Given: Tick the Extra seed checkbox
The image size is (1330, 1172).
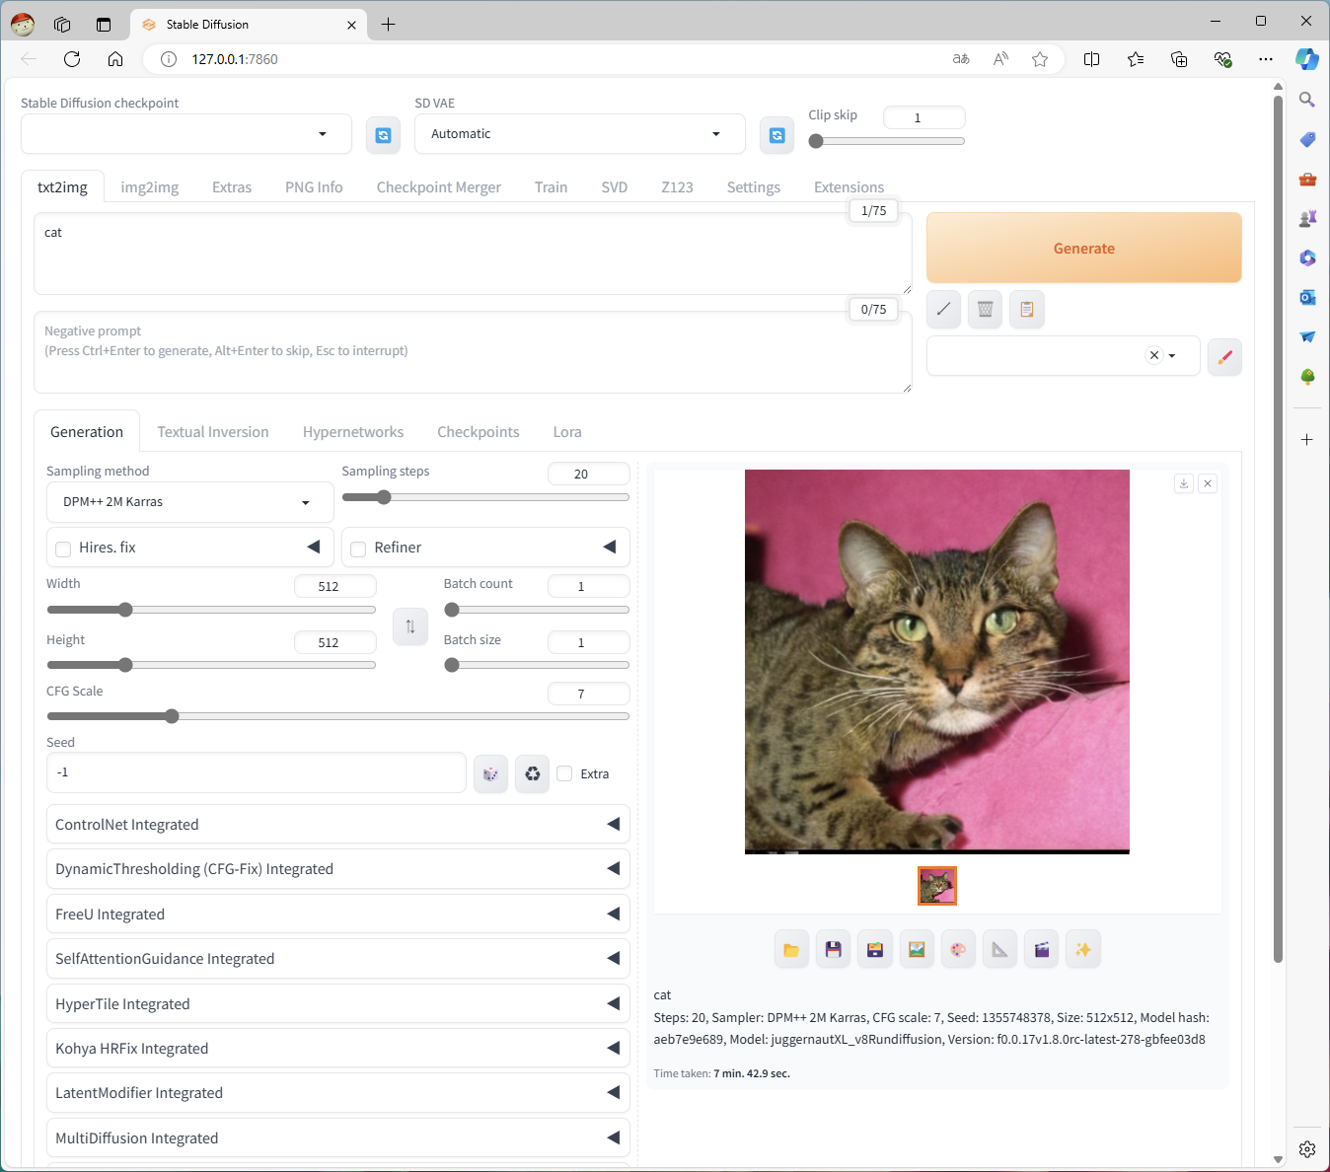Looking at the screenshot, I should (564, 773).
